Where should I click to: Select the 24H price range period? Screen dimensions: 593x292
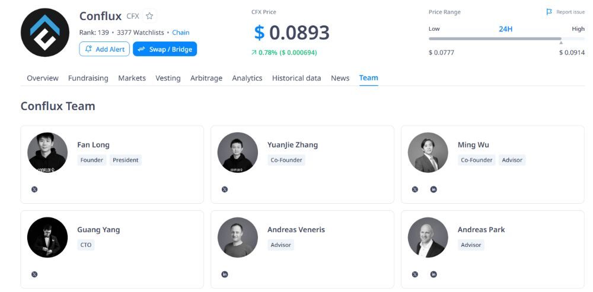[x=505, y=28]
